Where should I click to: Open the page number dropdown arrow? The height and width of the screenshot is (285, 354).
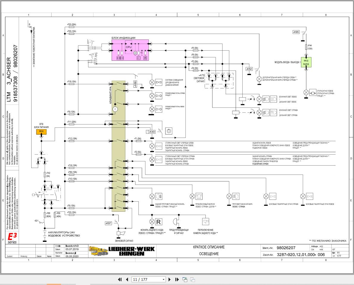pos(163,279)
